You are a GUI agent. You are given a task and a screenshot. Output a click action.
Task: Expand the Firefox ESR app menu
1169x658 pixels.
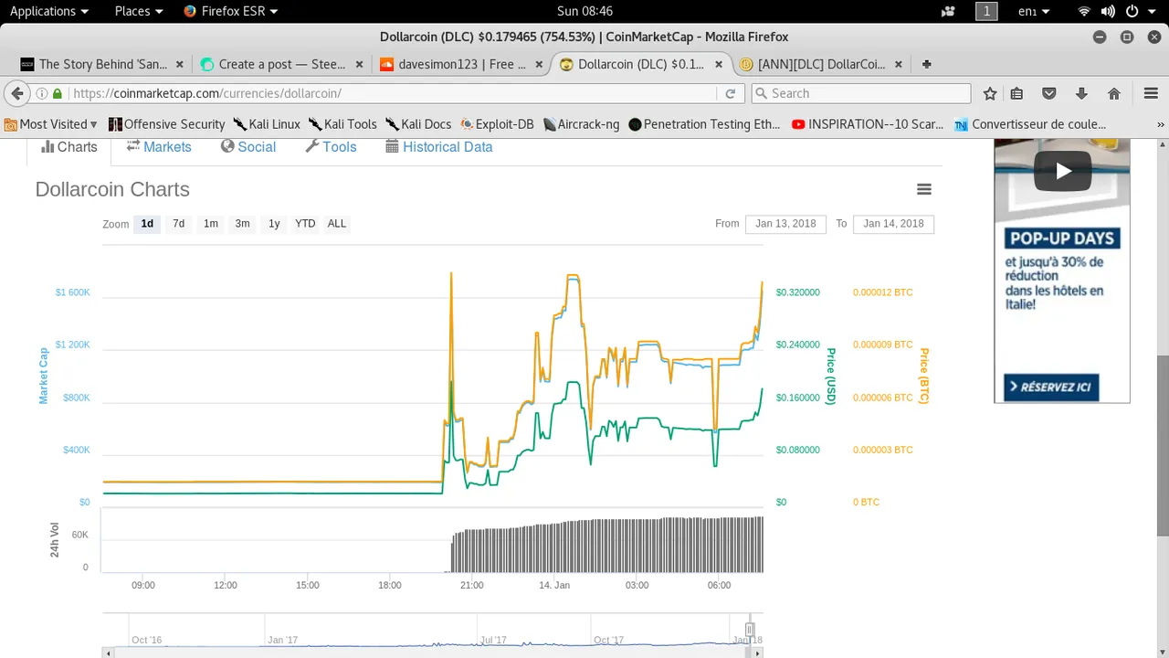click(x=230, y=11)
